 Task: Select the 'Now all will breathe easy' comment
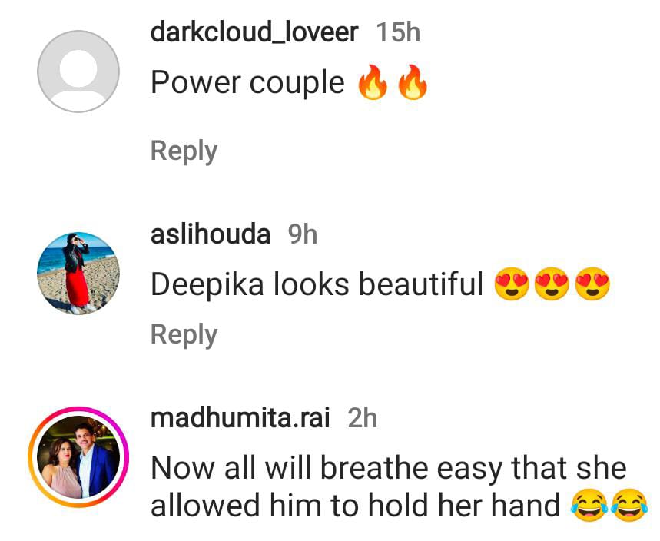pyautogui.click(x=389, y=486)
